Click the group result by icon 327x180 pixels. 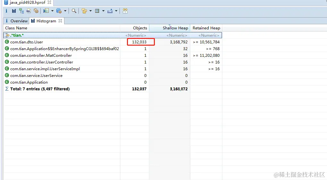[84, 11]
